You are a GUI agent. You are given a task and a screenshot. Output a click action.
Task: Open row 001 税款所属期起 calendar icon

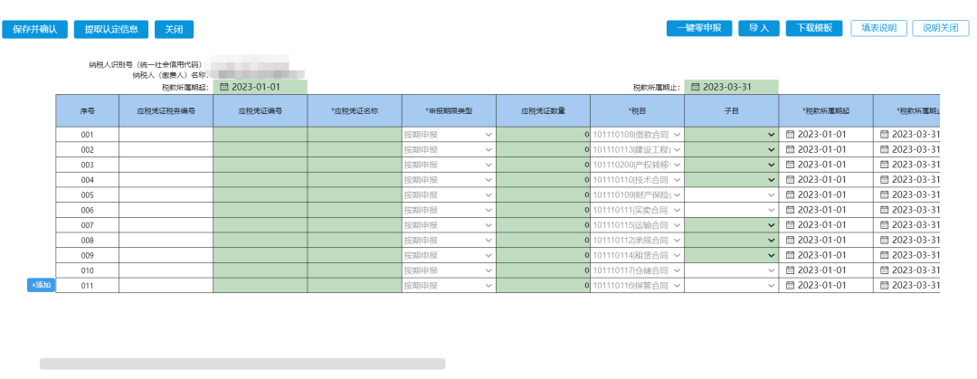[790, 135]
